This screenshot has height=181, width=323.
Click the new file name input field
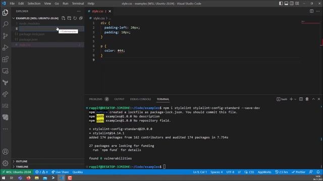(x=51, y=29)
